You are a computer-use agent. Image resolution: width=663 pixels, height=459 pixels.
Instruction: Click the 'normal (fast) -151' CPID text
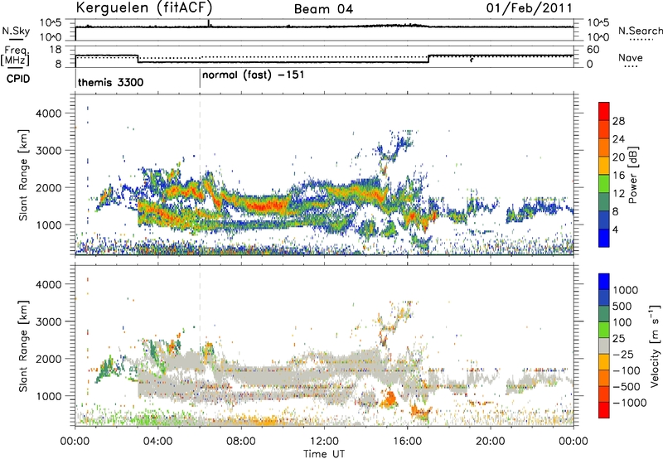coord(253,75)
